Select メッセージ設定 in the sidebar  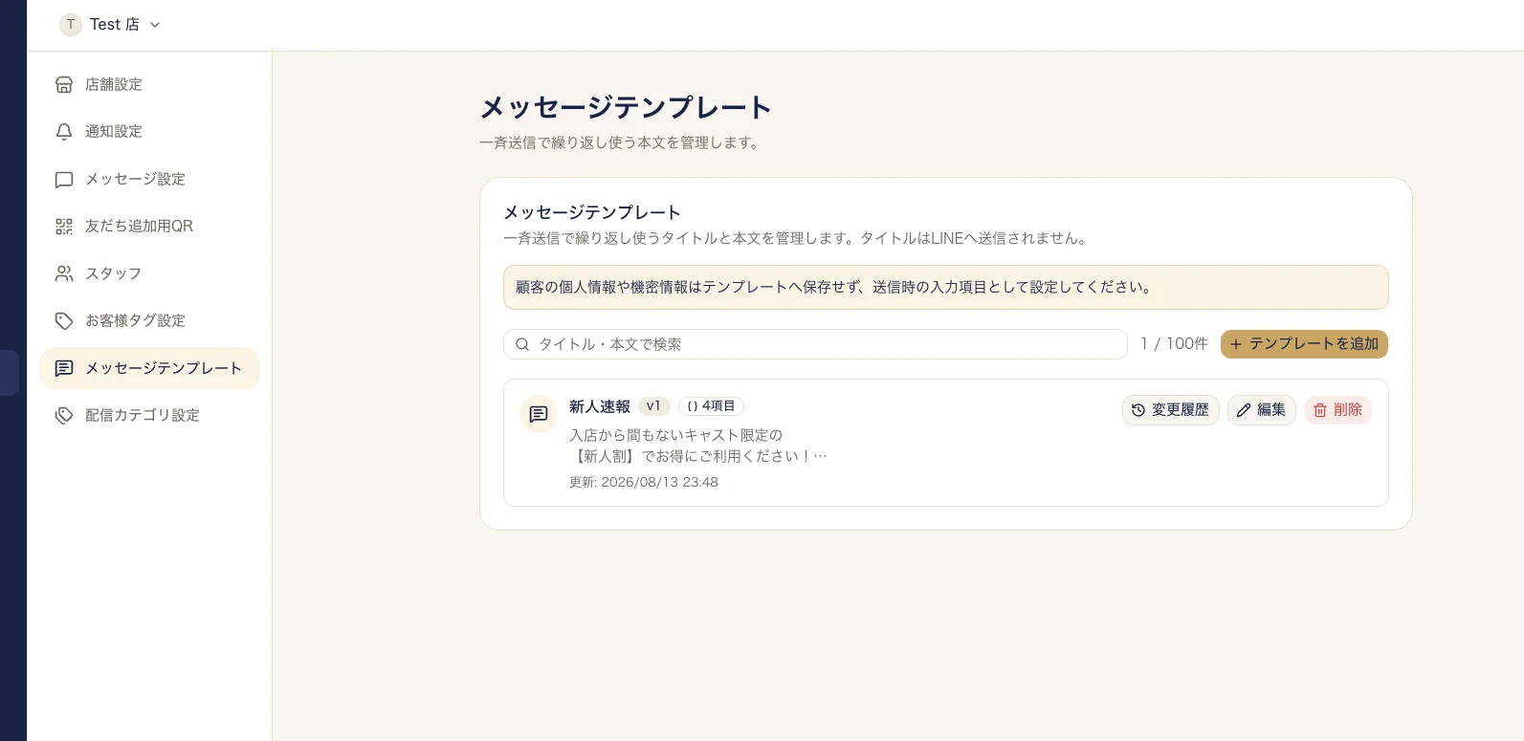click(x=149, y=179)
